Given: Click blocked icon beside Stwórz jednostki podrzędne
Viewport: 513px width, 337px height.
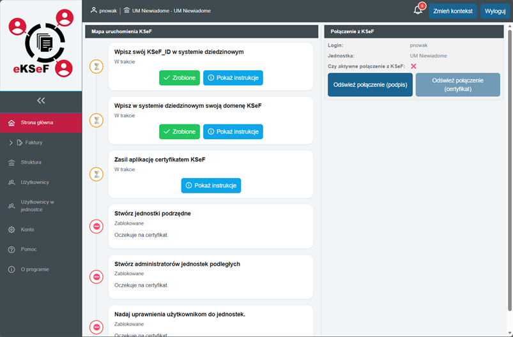Looking at the screenshot, I should click(x=96, y=226).
